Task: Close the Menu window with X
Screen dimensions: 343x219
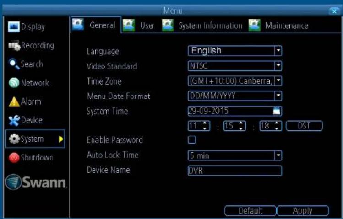Action: [x=334, y=11]
